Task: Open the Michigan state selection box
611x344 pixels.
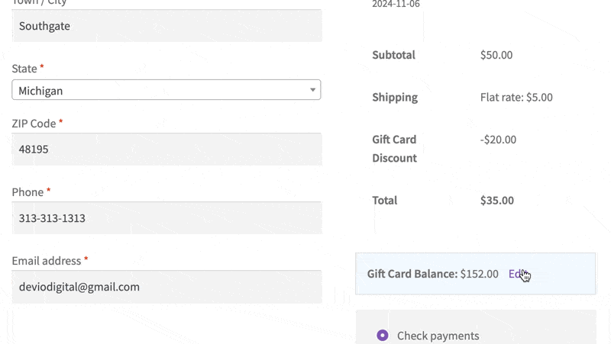Action: point(166,90)
